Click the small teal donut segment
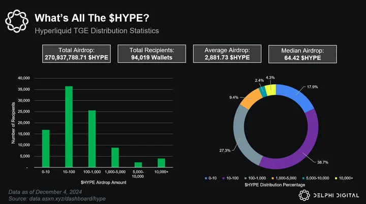The height and width of the screenshot is (204, 366). click(x=263, y=92)
